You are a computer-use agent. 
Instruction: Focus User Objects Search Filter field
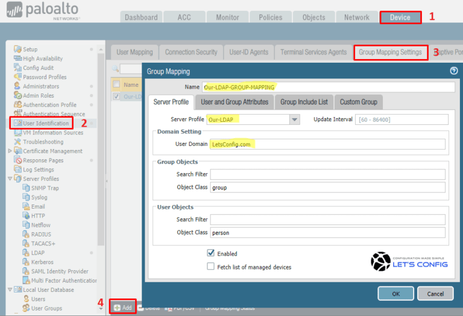[x=327, y=220]
